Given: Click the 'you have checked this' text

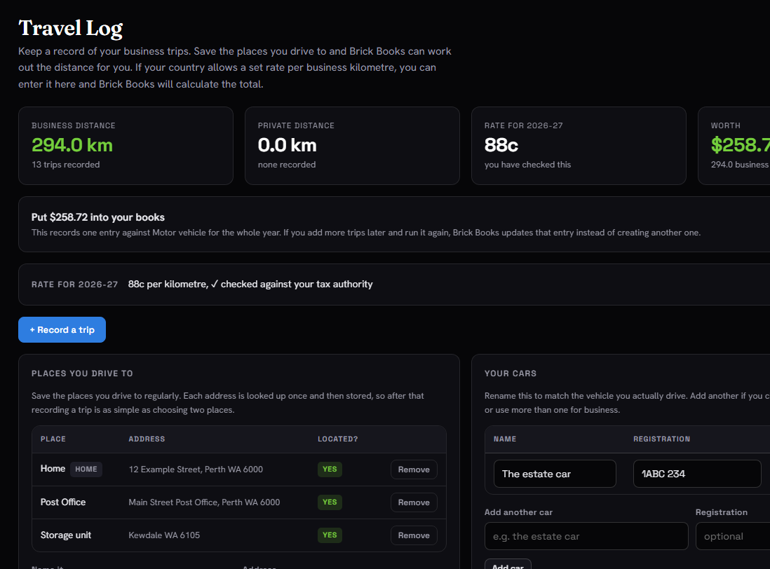Looking at the screenshot, I should click(528, 165).
